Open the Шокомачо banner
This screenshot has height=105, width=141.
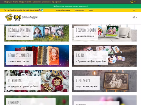(x=37, y=100)
